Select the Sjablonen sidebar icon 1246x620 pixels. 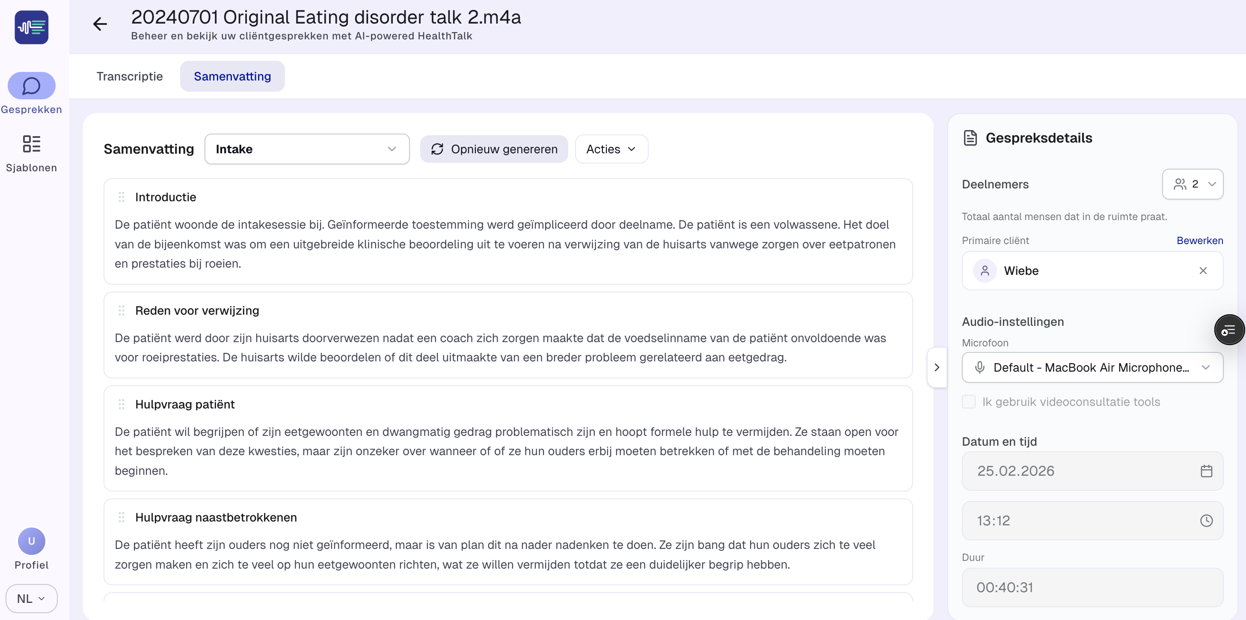click(x=31, y=144)
